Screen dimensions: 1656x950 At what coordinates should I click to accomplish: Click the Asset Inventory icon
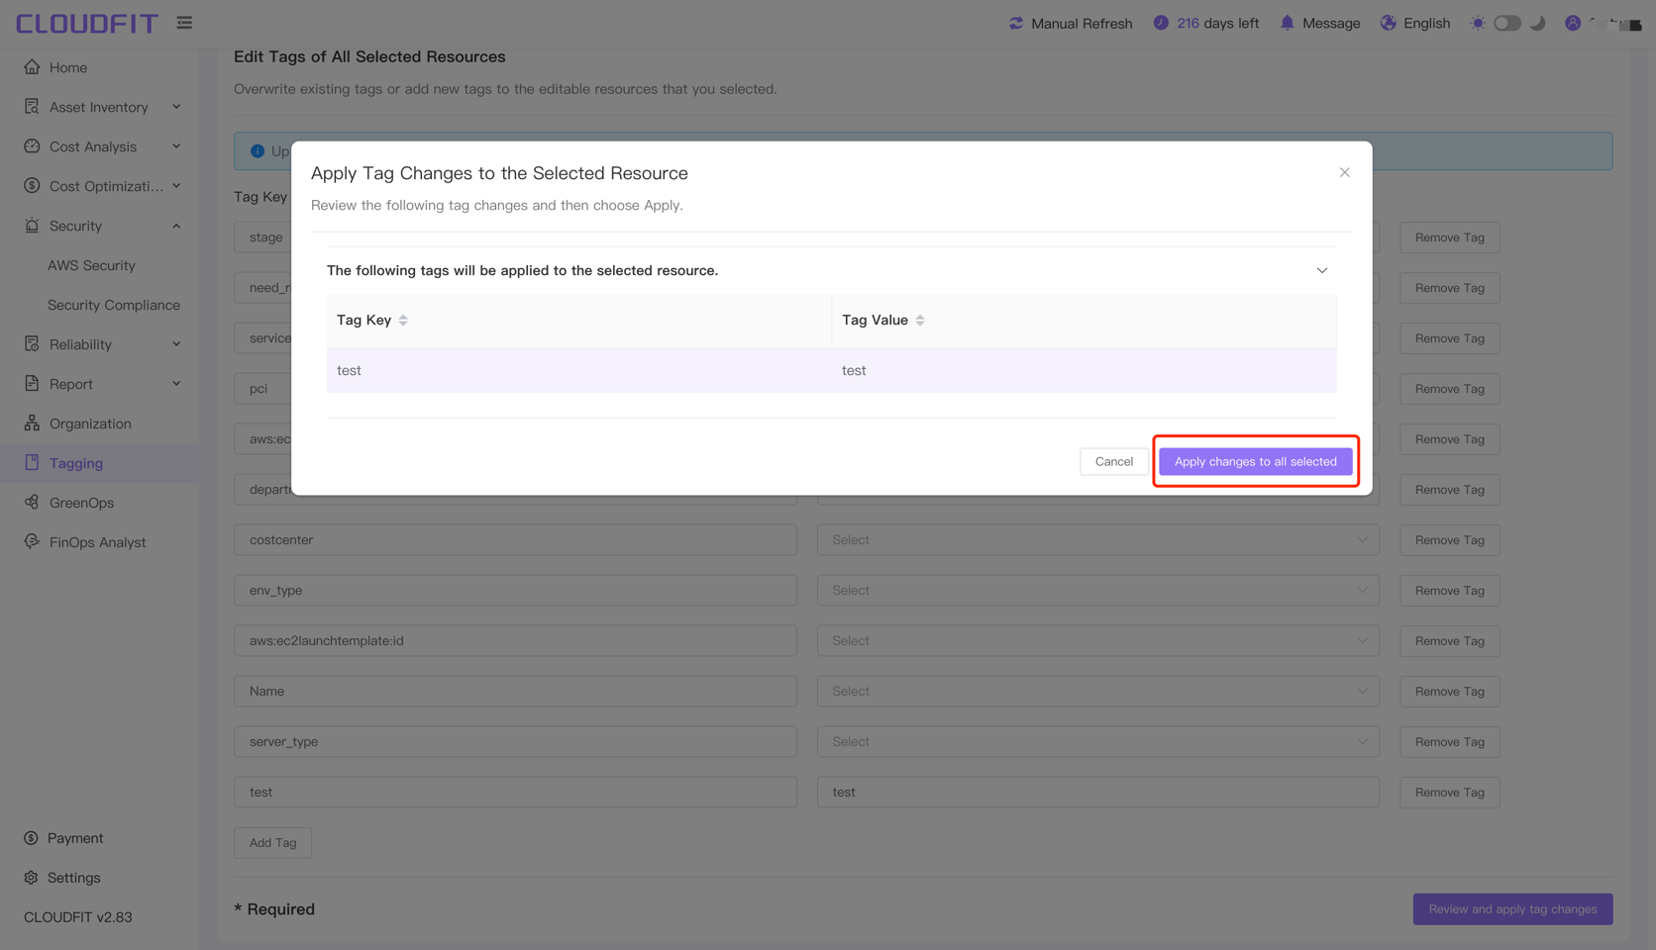click(x=32, y=107)
